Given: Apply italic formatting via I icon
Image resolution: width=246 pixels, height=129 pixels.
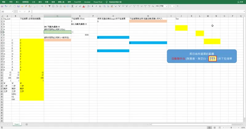Looking at the screenshot, I should tap(96, 6).
